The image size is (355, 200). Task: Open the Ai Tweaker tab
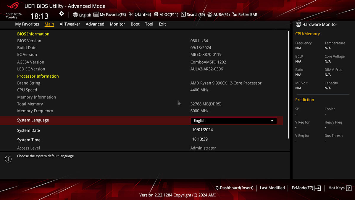coord(70,24)
